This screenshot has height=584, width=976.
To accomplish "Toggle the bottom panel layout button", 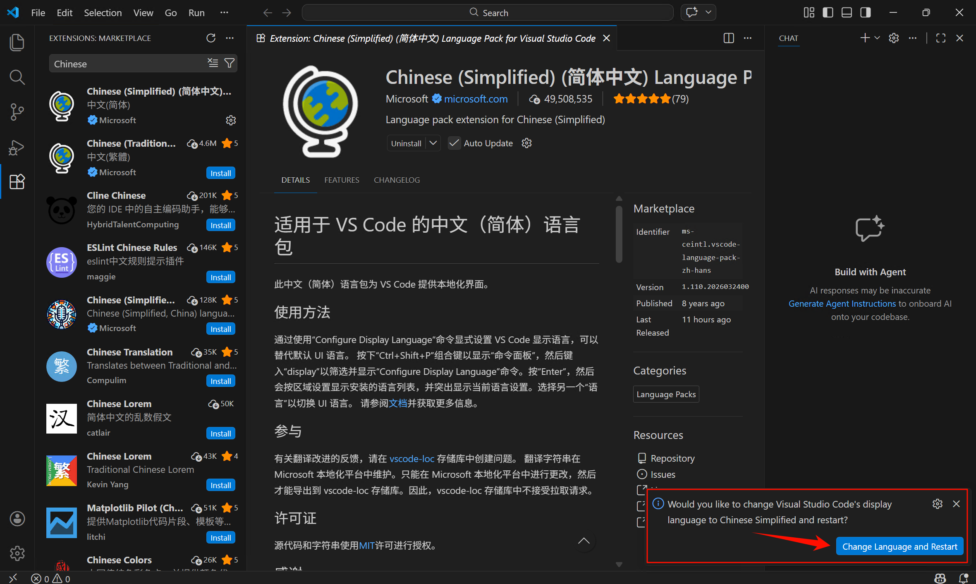I will click(847, 12).
